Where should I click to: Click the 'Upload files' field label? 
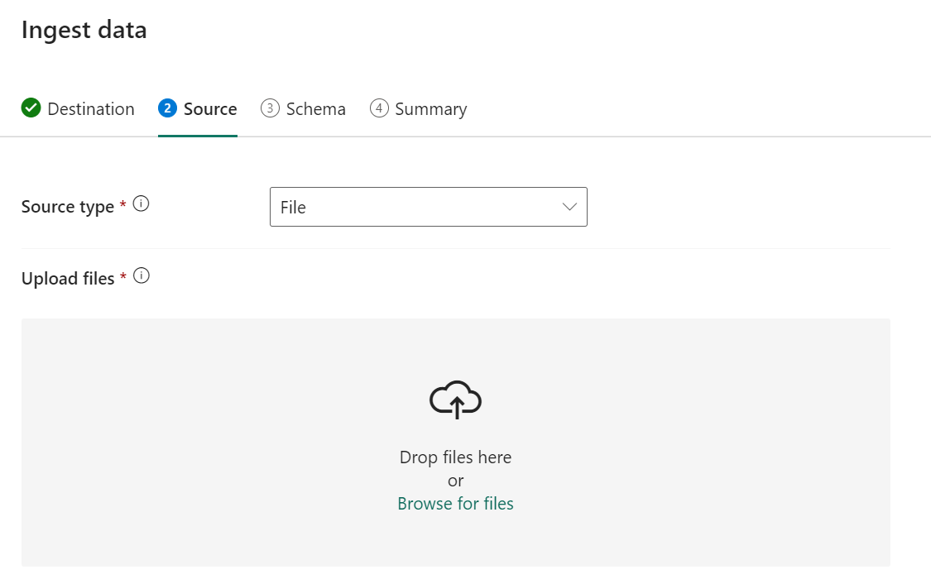(68, 279)
